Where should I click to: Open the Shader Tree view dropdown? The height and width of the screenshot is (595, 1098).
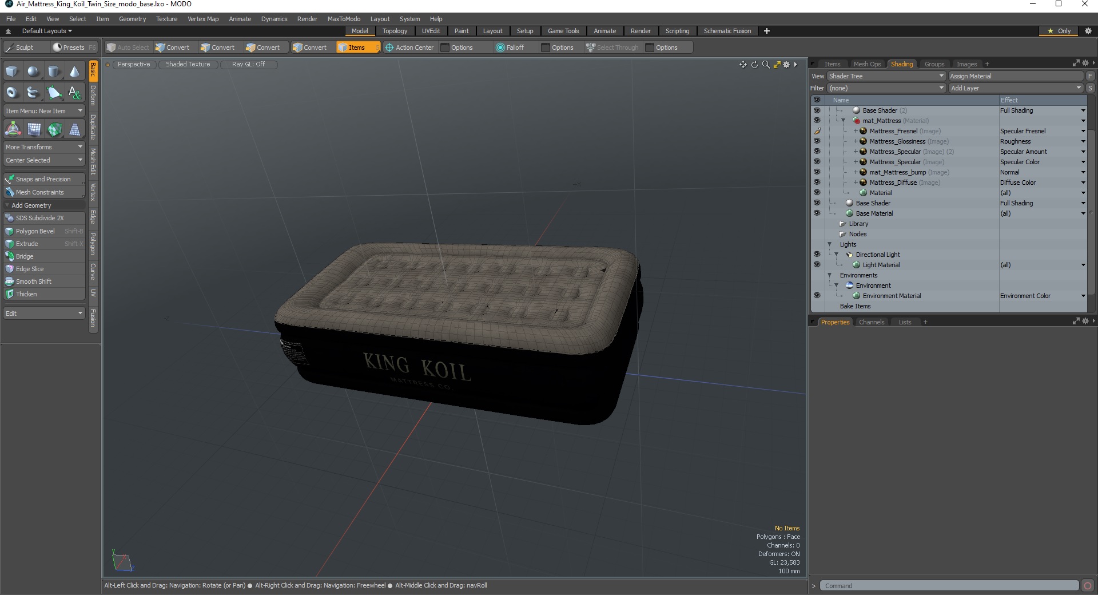(886, 76)
